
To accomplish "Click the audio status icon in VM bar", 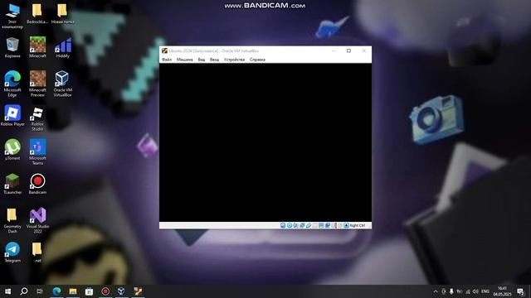I will [295, 225].
